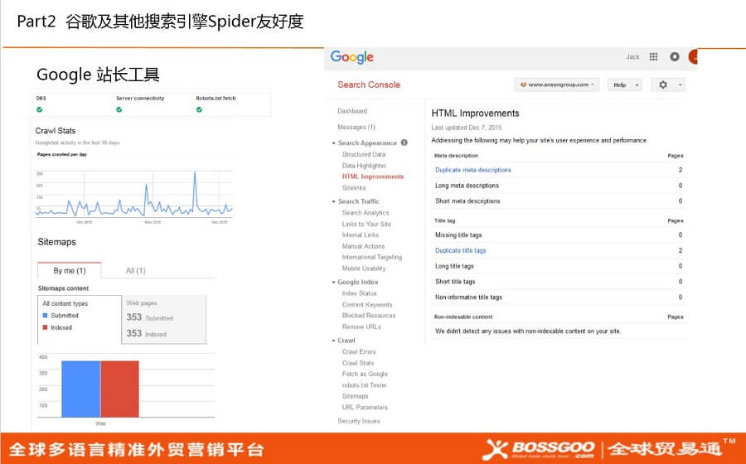The image size is (746, 464).
Task: Open Mobile Usability
Action: click(x=364, y=268)
